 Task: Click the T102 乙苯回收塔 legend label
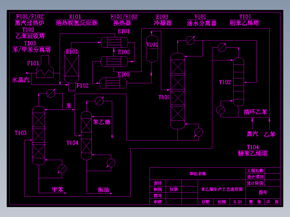click(30, 33)
